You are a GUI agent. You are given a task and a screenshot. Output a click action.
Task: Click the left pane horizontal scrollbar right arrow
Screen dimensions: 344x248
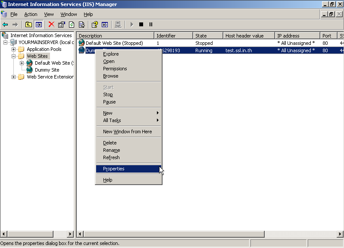(71, 234)
